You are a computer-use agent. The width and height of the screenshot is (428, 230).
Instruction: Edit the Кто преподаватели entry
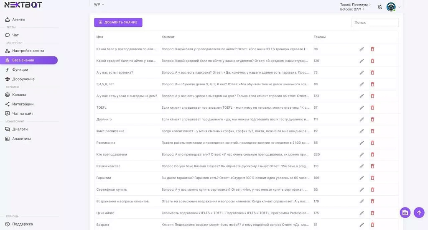(362, 154)
